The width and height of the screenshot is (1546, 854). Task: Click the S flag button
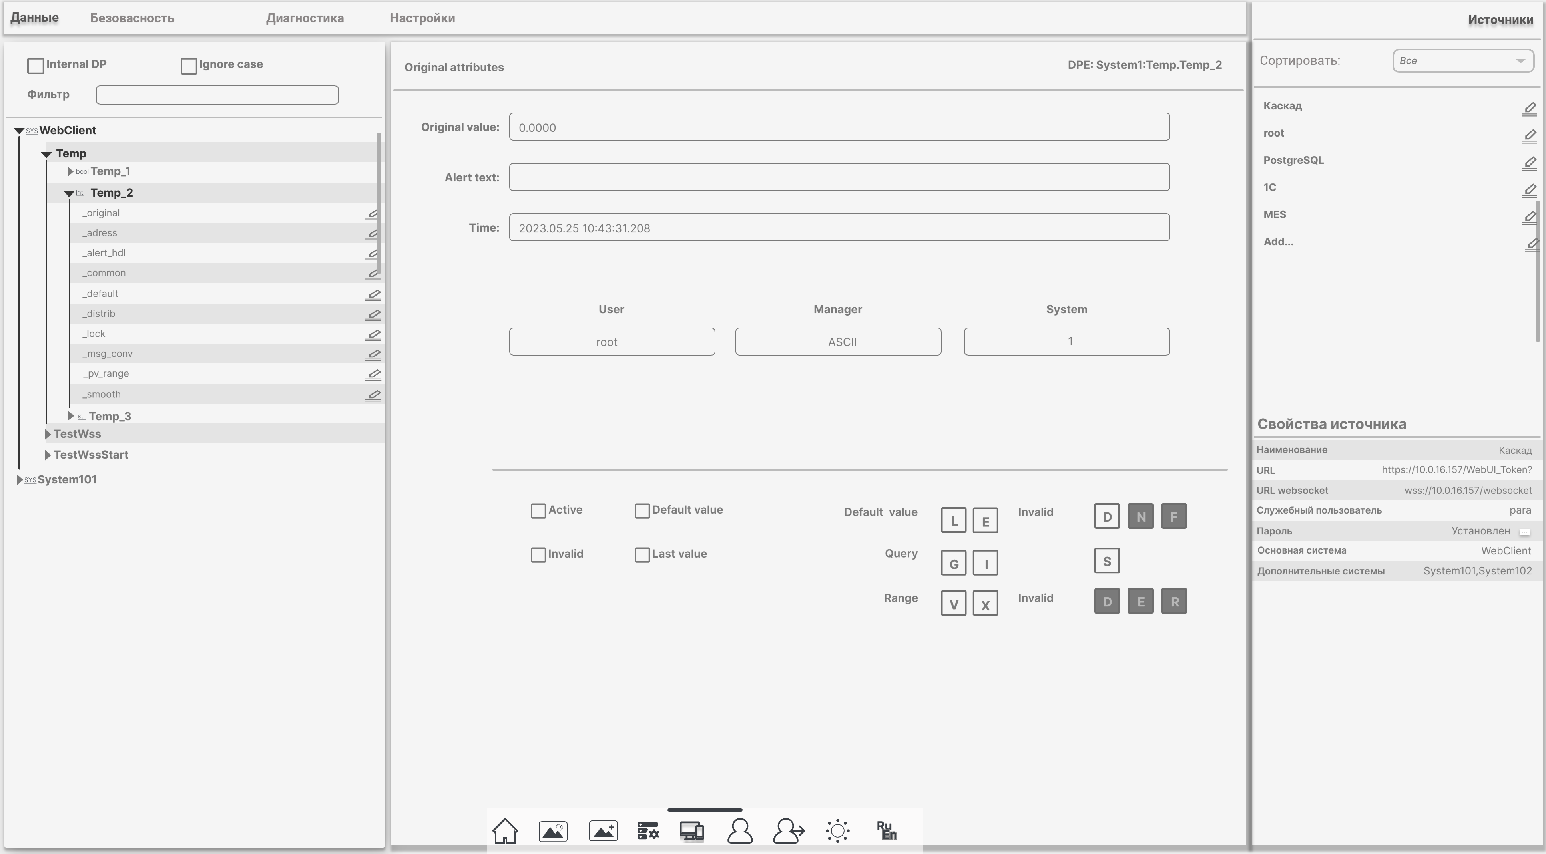1107,561
